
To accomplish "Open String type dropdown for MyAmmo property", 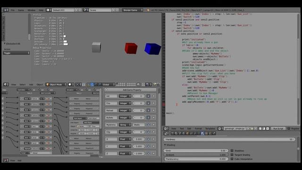I will (x=125, y=125).
